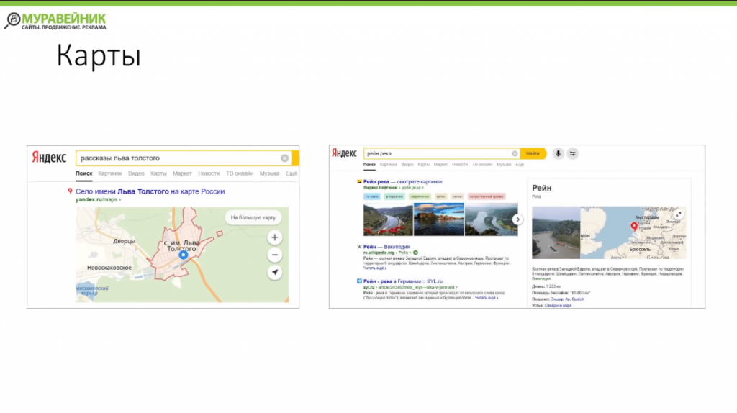Click the Дворцы label on the map
The image size is (737, 413).
[124, 241]
